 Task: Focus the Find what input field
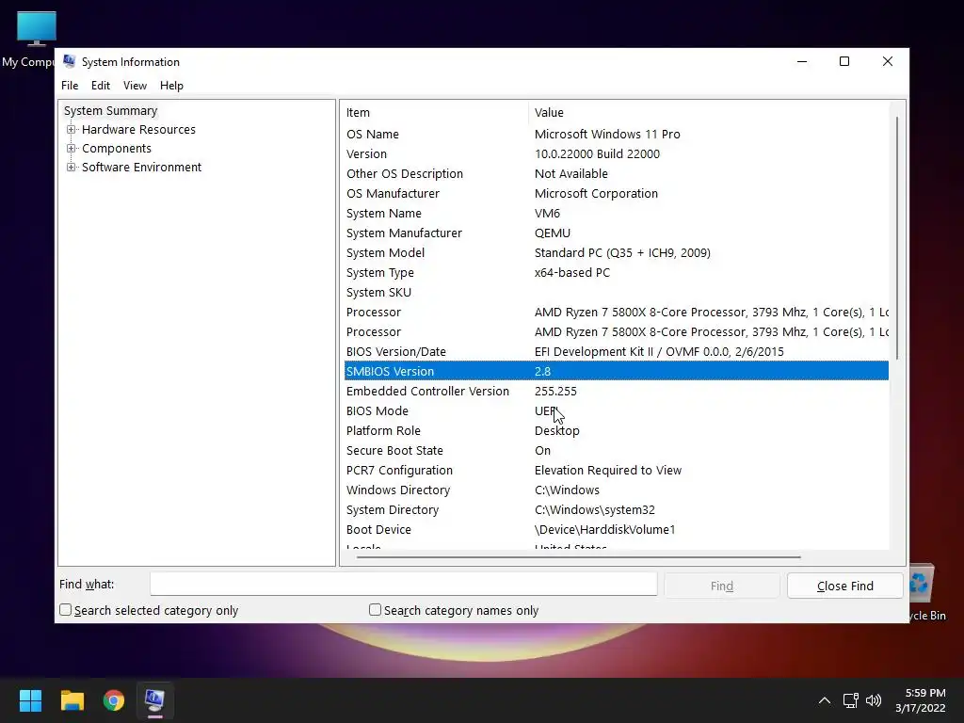[x=403, y=584]
